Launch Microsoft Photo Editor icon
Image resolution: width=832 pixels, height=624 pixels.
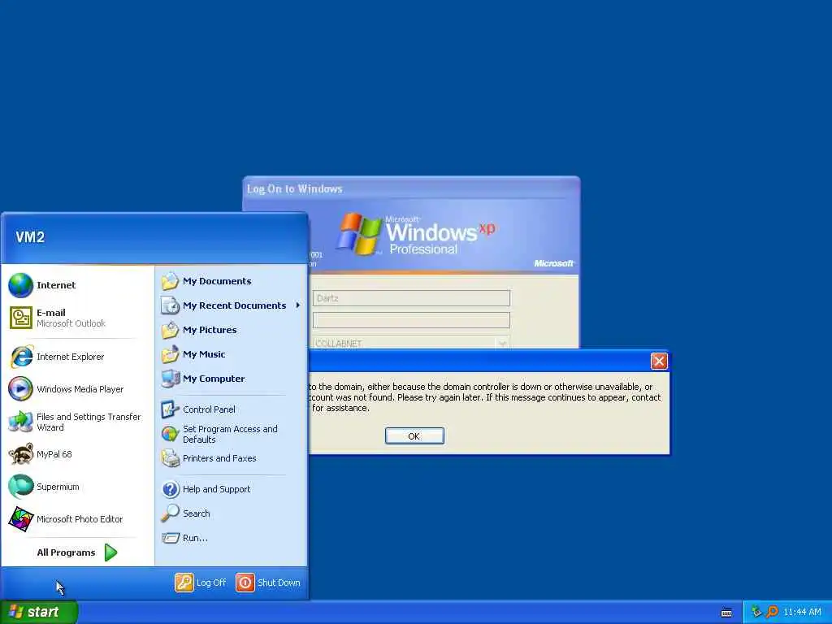point(20,519)
